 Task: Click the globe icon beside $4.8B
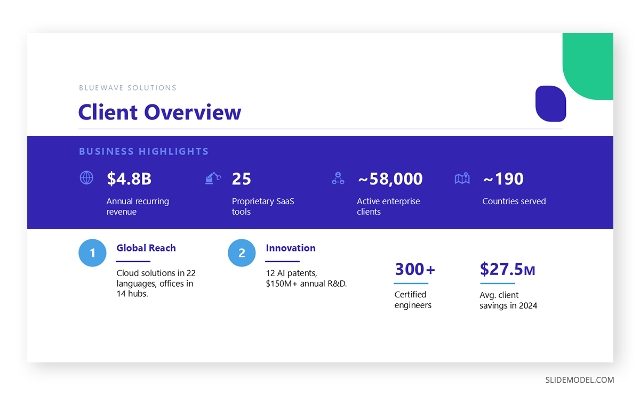click(x=86, y=178)
